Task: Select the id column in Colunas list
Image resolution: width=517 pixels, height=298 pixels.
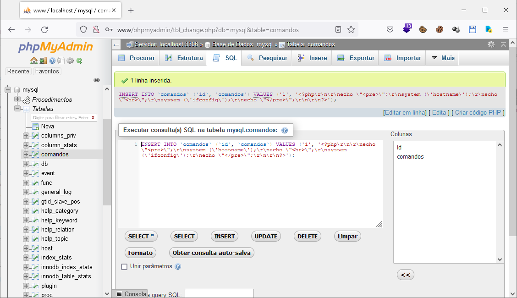Action: pos(399,147)
